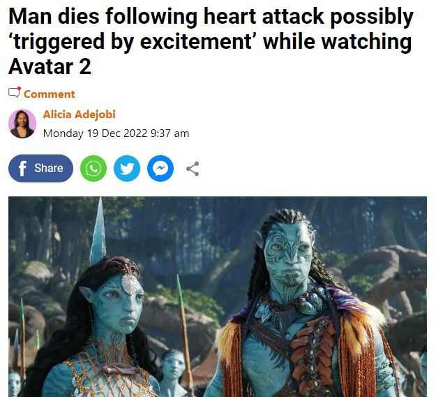Screen dimensions: 436x397
Task: Click the 'Avatar 2' text in headline
Action: [x=50, y=66]
